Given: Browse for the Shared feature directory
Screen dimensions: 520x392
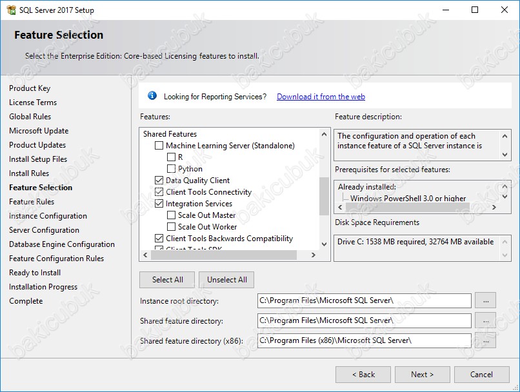Looking at the screenshot, I should pos(486,321).
